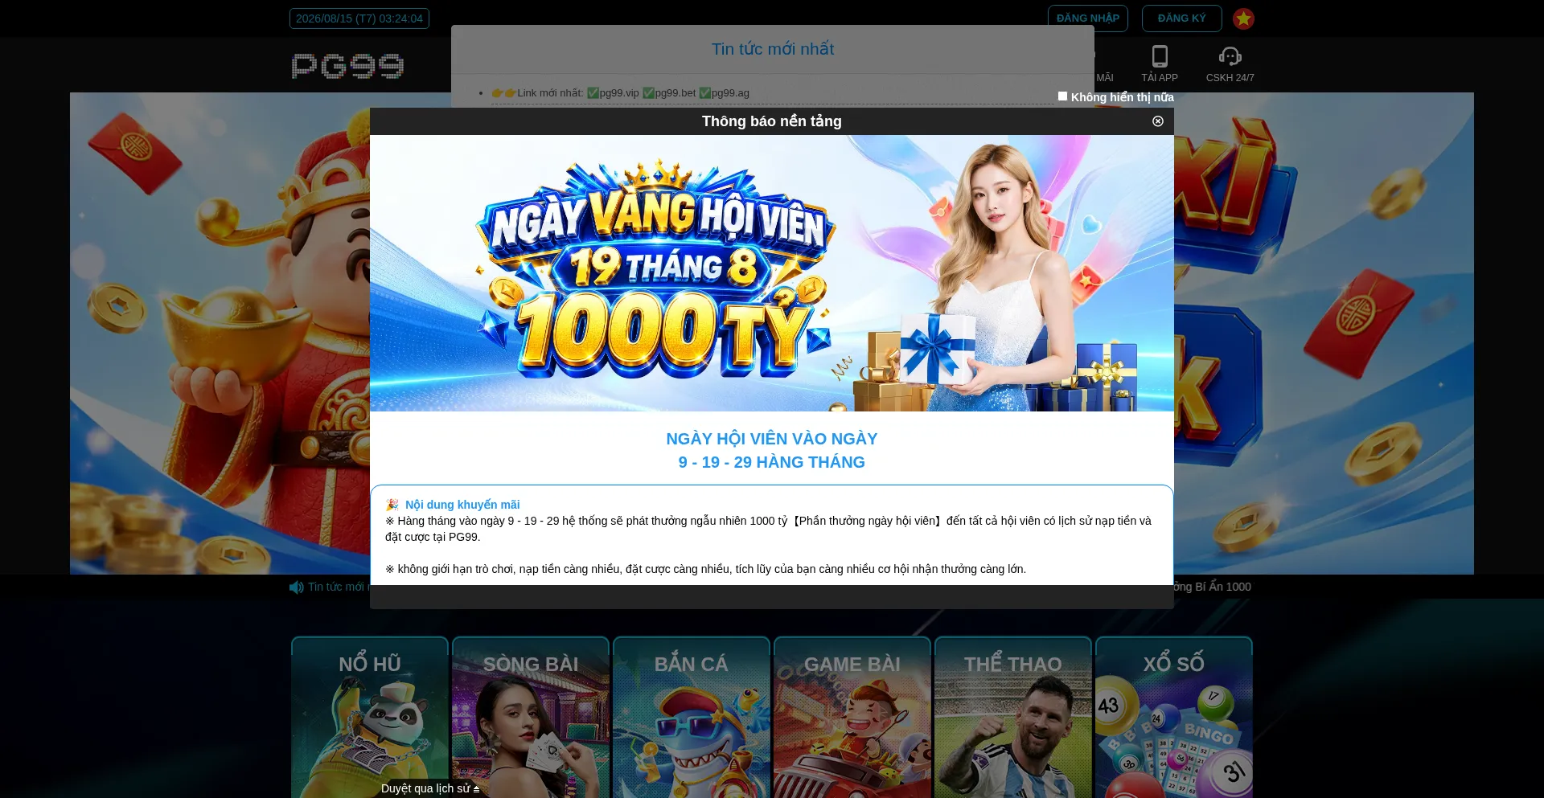
Task: Open the NỔ HŨ game category
Action: 370,717
